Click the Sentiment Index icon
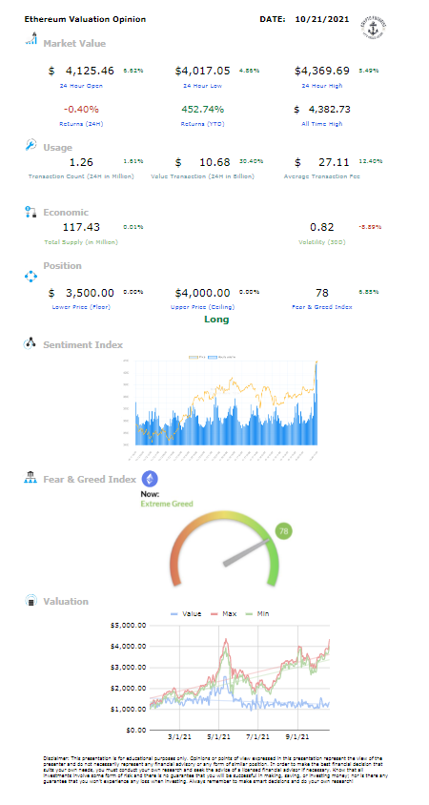This screenshot has height=805, width=429. tap(30, 344)
